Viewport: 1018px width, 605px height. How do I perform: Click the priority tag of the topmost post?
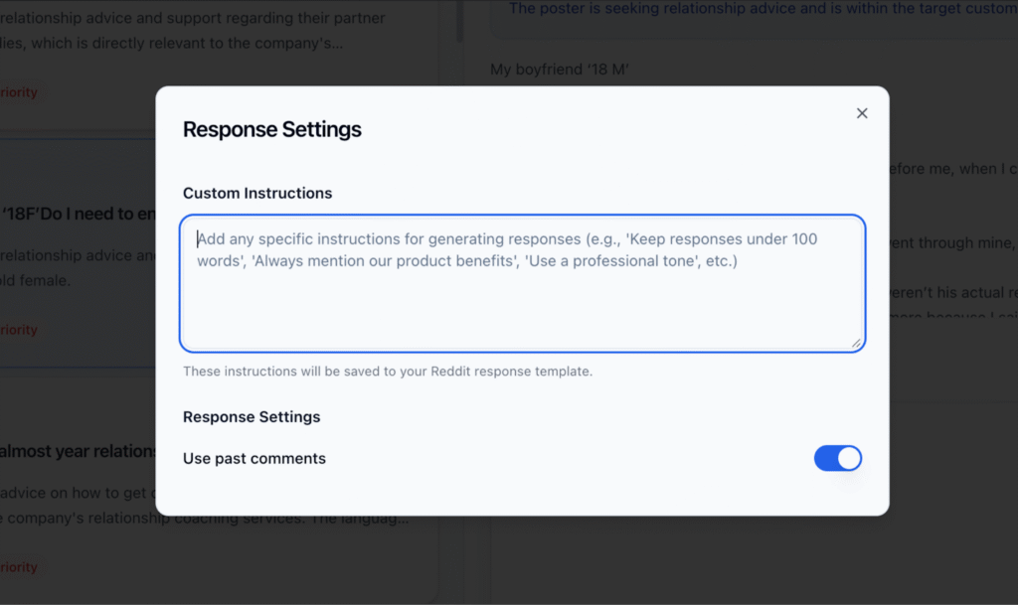[x=19, y=92]
